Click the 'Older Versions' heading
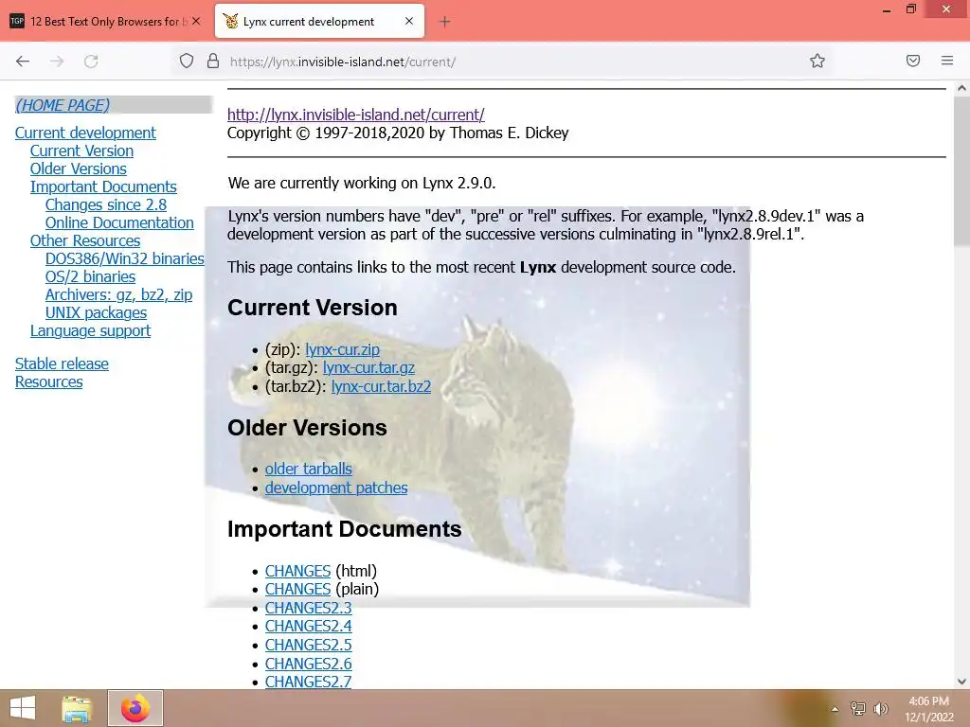This screenshot has width=970, height=727. tap(307, 428)
